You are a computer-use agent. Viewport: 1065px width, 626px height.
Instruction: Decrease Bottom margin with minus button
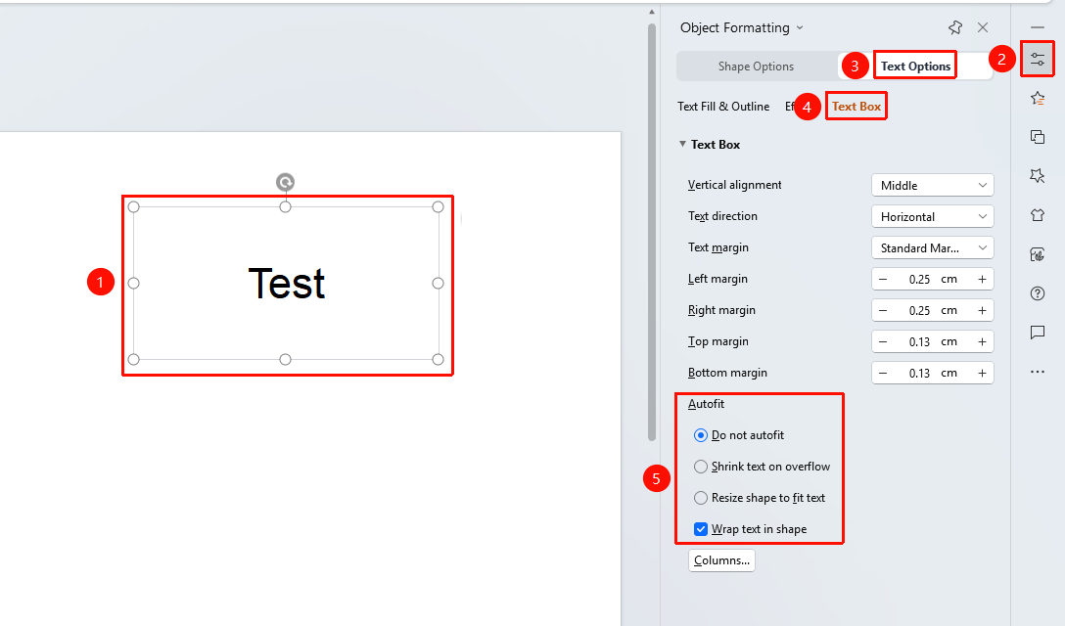(x=883, y=373)
